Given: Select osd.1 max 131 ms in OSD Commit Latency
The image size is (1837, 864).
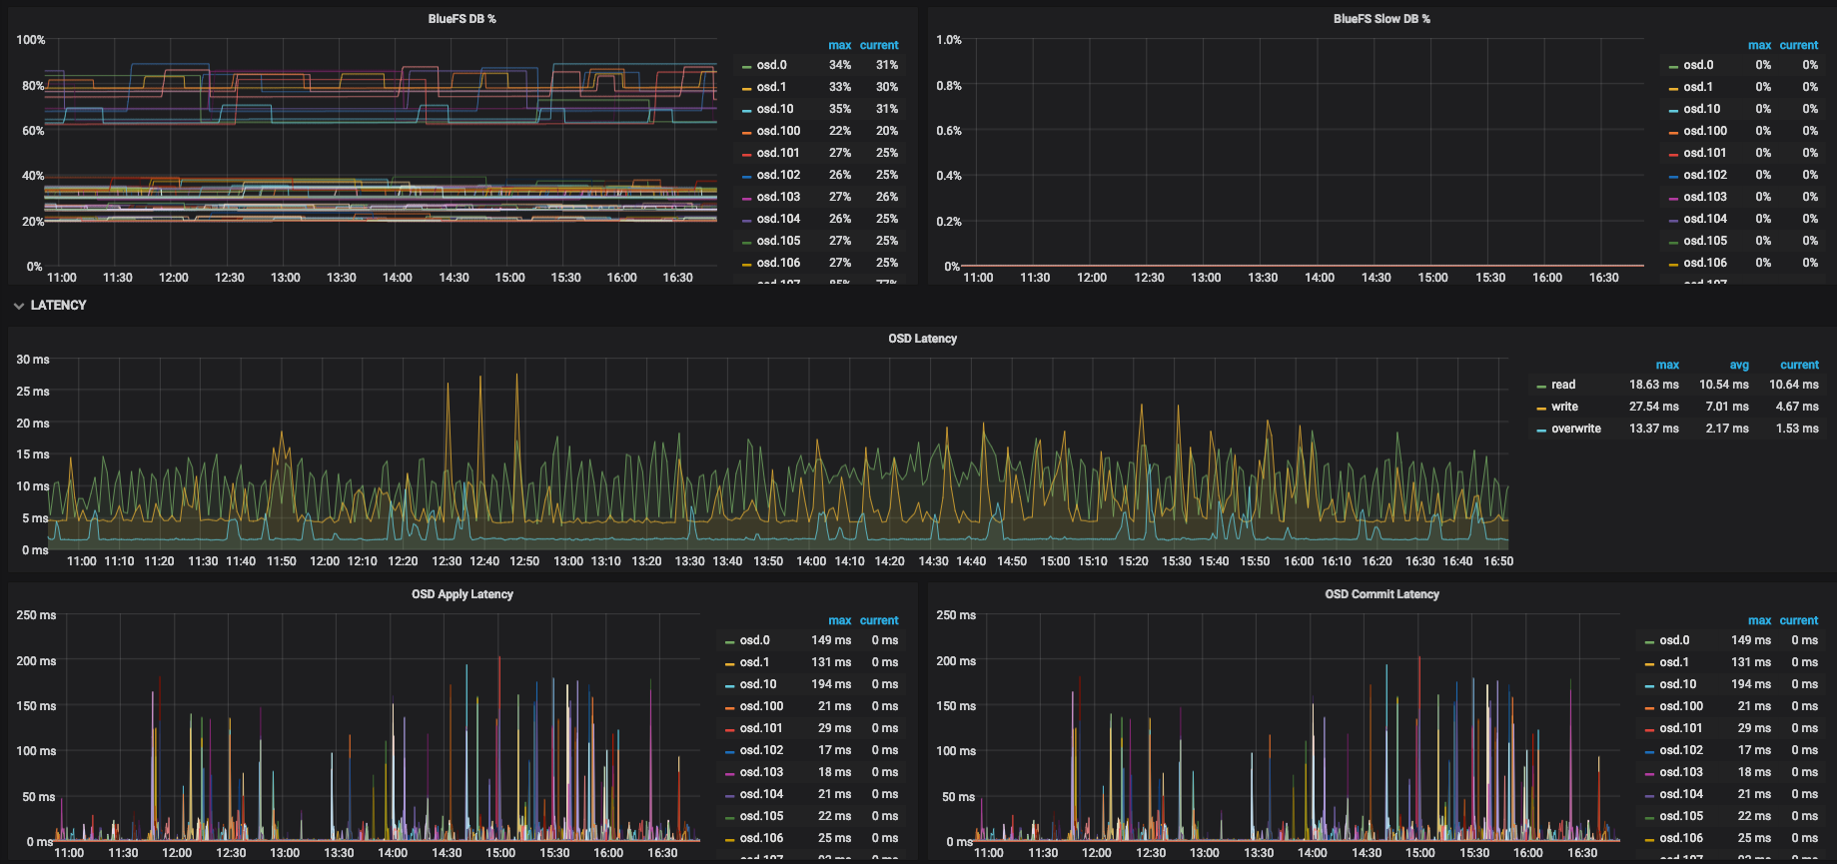Looking at the screenshot, I should pos(1751,662).
